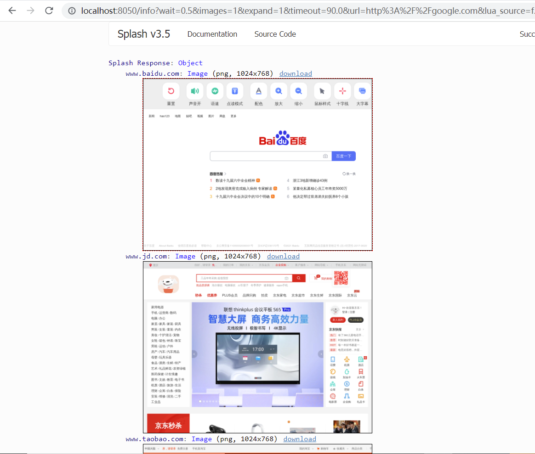The image size is (535, 454).
Task: Select the 秒杀 tab in JD navigation
Action: (x=198, y=296)
